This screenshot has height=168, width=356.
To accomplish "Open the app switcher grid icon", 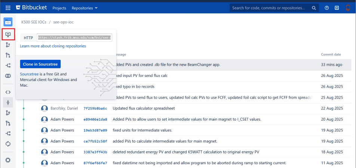I will (x=8, y=8).
